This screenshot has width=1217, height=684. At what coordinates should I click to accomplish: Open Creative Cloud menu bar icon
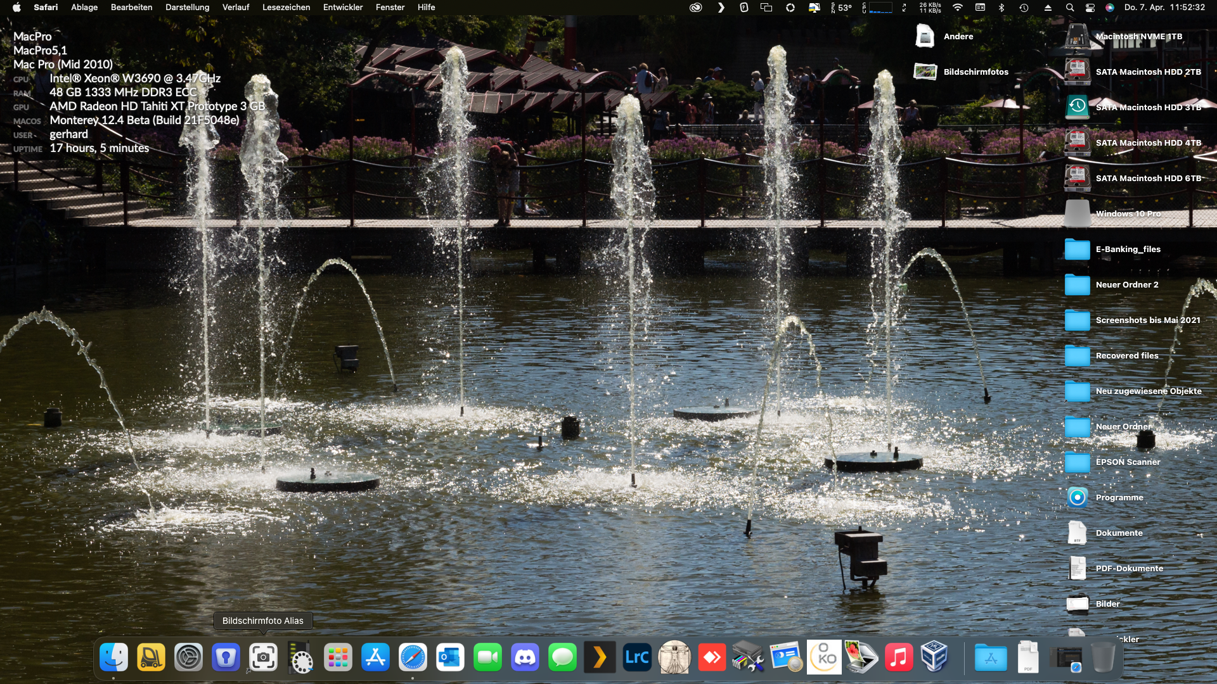[695, 8]
